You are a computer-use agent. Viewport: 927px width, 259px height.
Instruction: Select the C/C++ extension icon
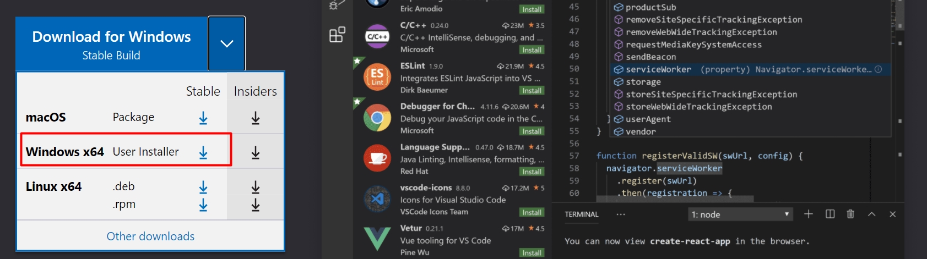pyautogui.click(x=377, y=37)
